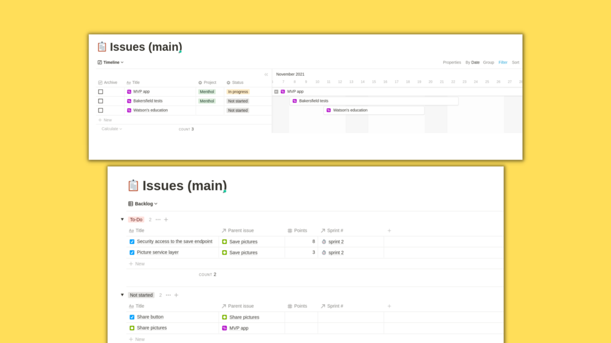Toggle Archive checkbox for Watson's education

pos(100,110)
